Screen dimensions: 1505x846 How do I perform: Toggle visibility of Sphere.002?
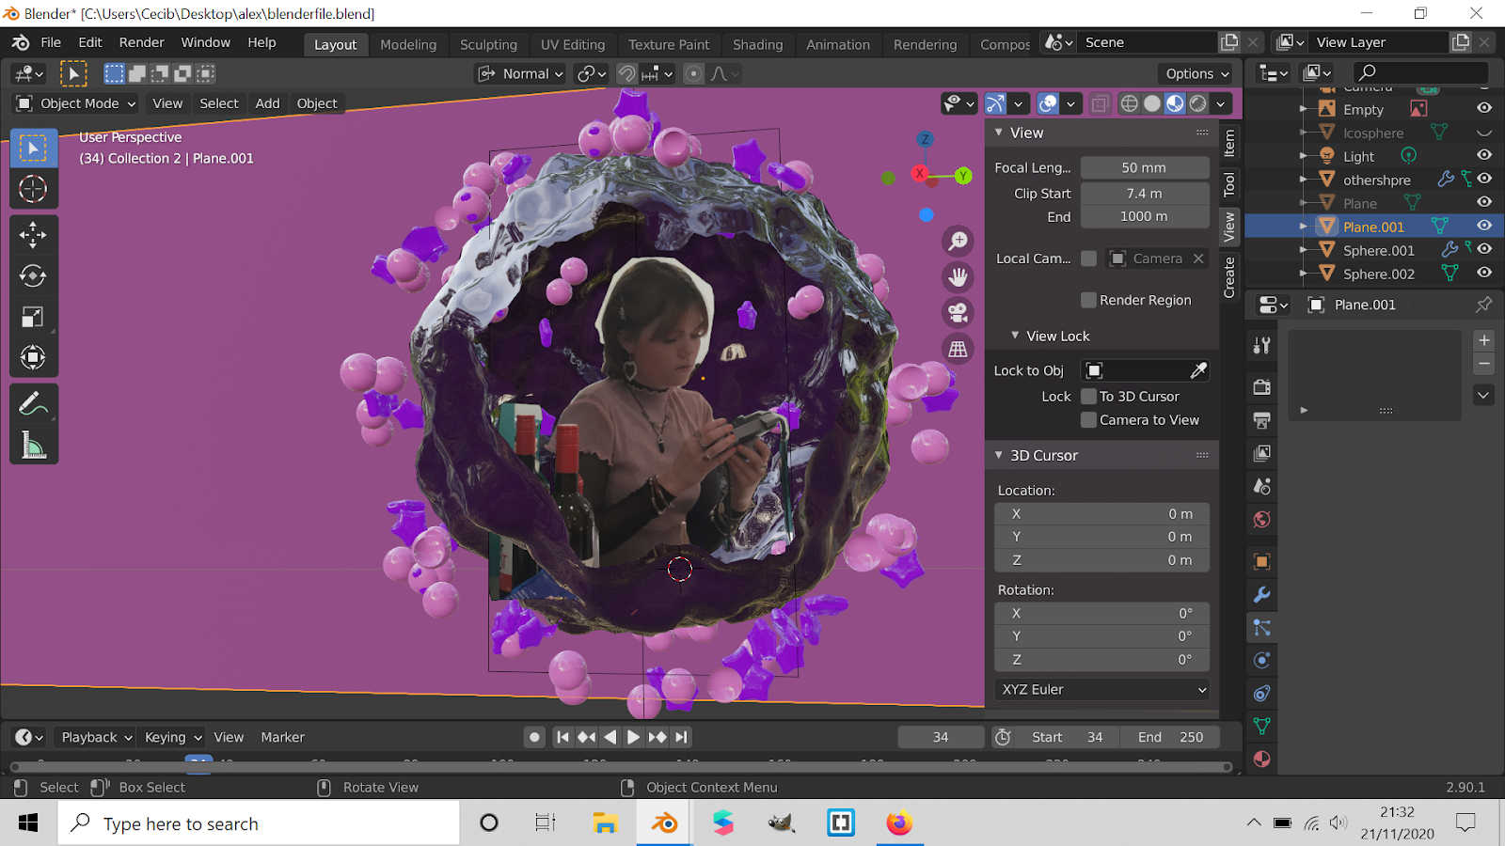1484,274
